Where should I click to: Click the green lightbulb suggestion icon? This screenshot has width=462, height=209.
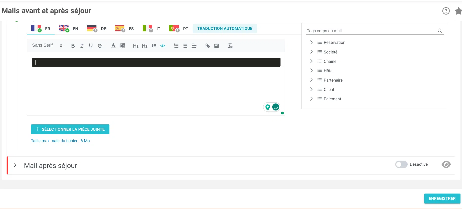pyautogui.click(x=268, y=107)
